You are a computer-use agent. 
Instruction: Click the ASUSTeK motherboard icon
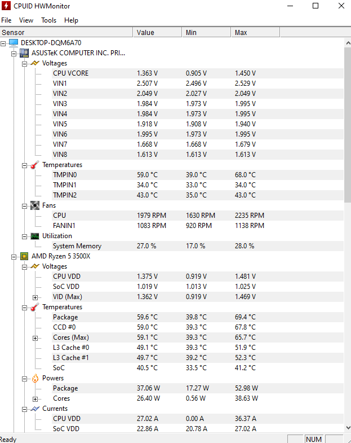[24, 53]
